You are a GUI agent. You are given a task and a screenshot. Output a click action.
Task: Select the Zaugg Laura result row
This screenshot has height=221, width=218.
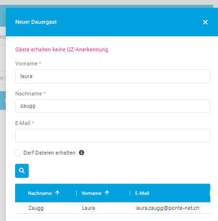coord(113,208)
